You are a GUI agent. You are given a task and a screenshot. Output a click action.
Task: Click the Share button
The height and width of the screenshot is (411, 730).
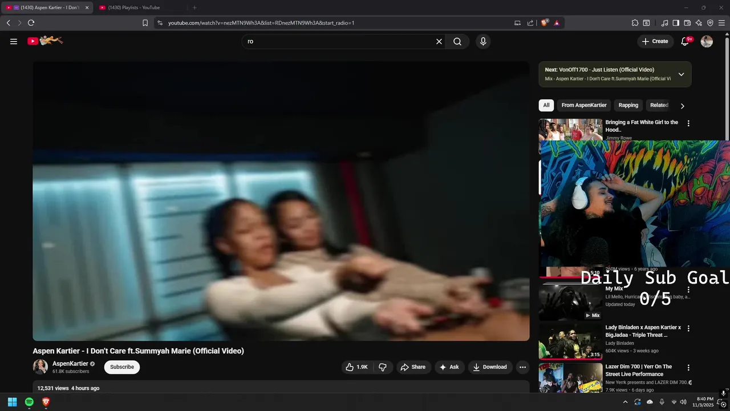(x=413, y=367)
